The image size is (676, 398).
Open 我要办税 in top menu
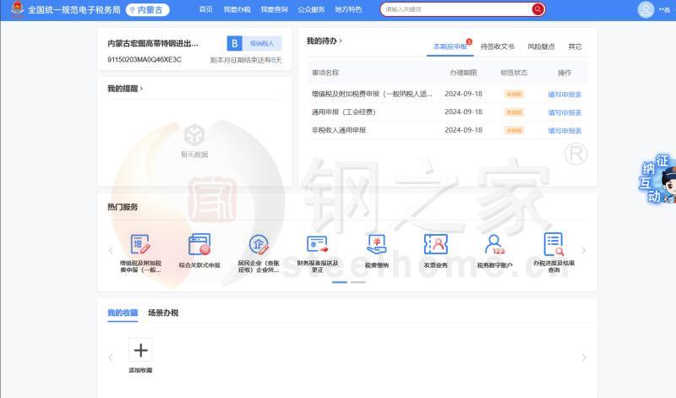[x=237, y=9]
